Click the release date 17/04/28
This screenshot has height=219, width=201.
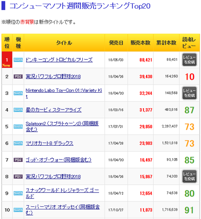click(x=116, y=143)
